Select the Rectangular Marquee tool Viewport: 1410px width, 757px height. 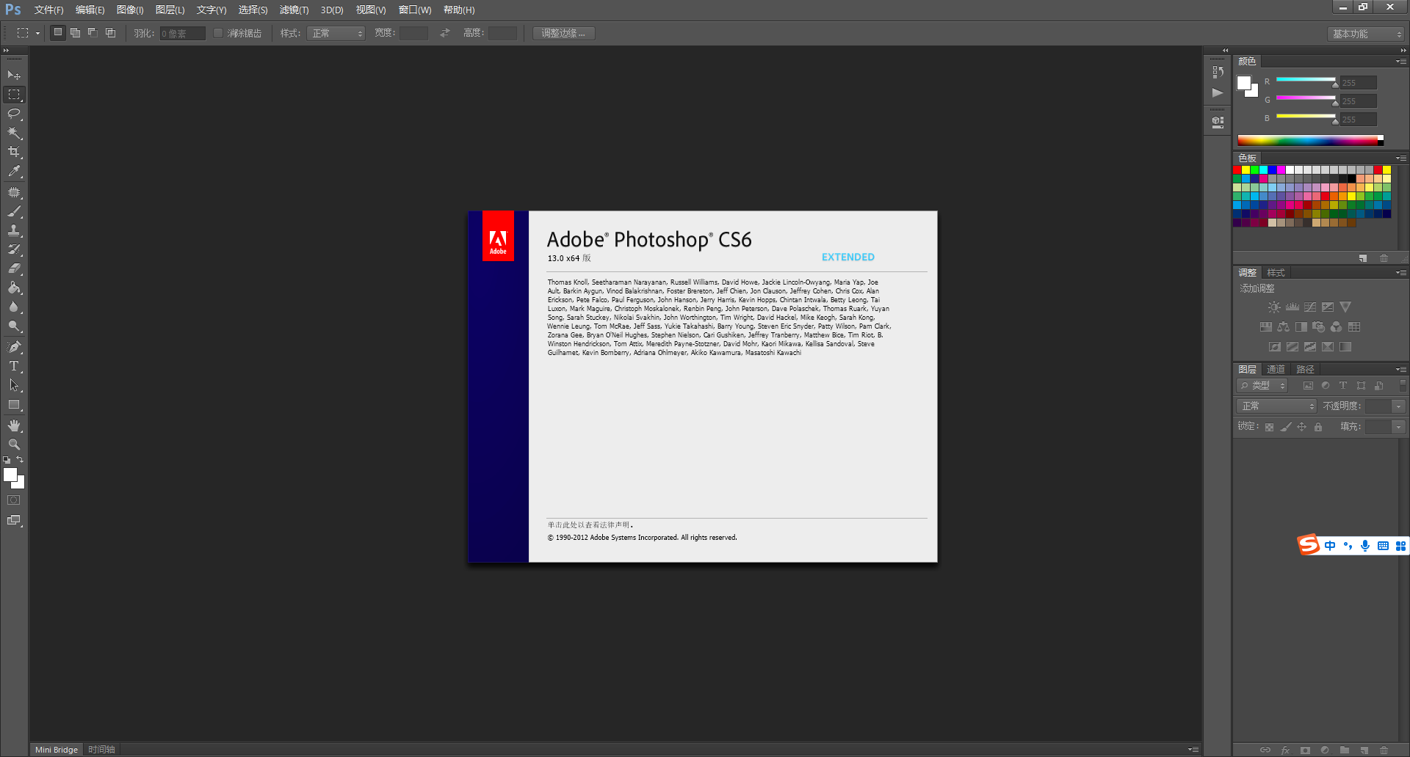pyautogui.click(x=14, y=95)
